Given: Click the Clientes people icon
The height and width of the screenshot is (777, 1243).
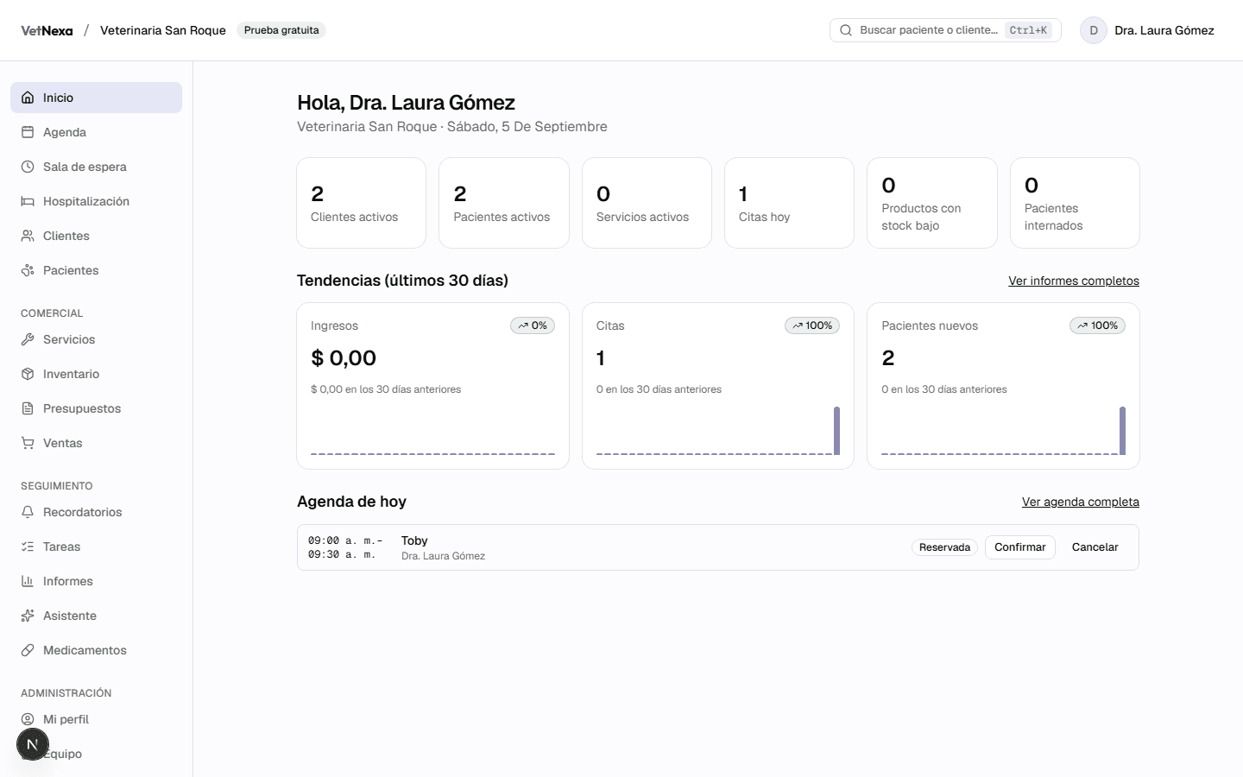Looking at the screenshot, I should [28, 236].
